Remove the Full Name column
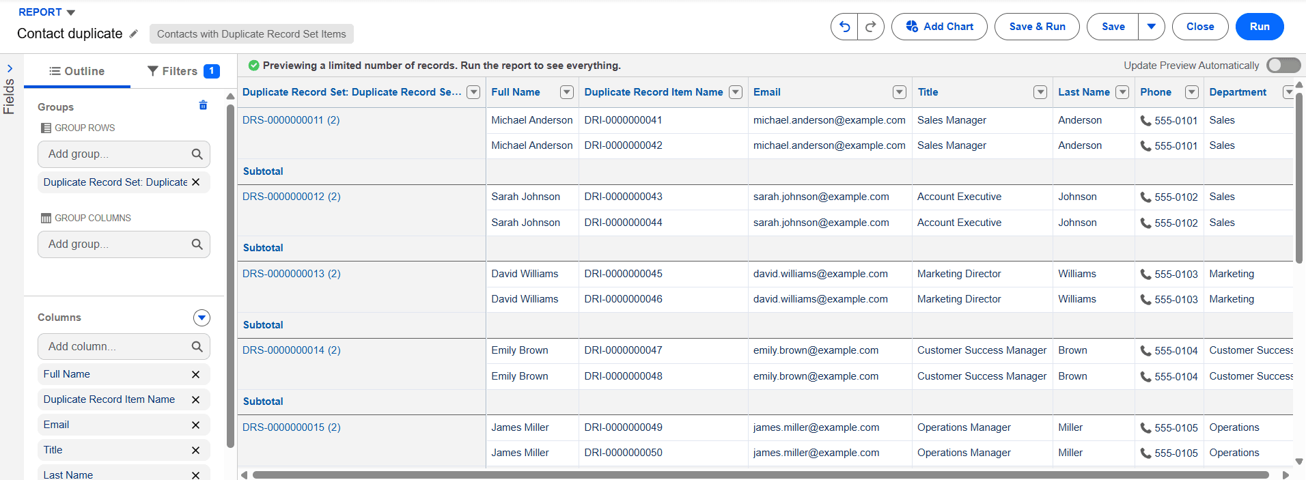 point(196,374)
